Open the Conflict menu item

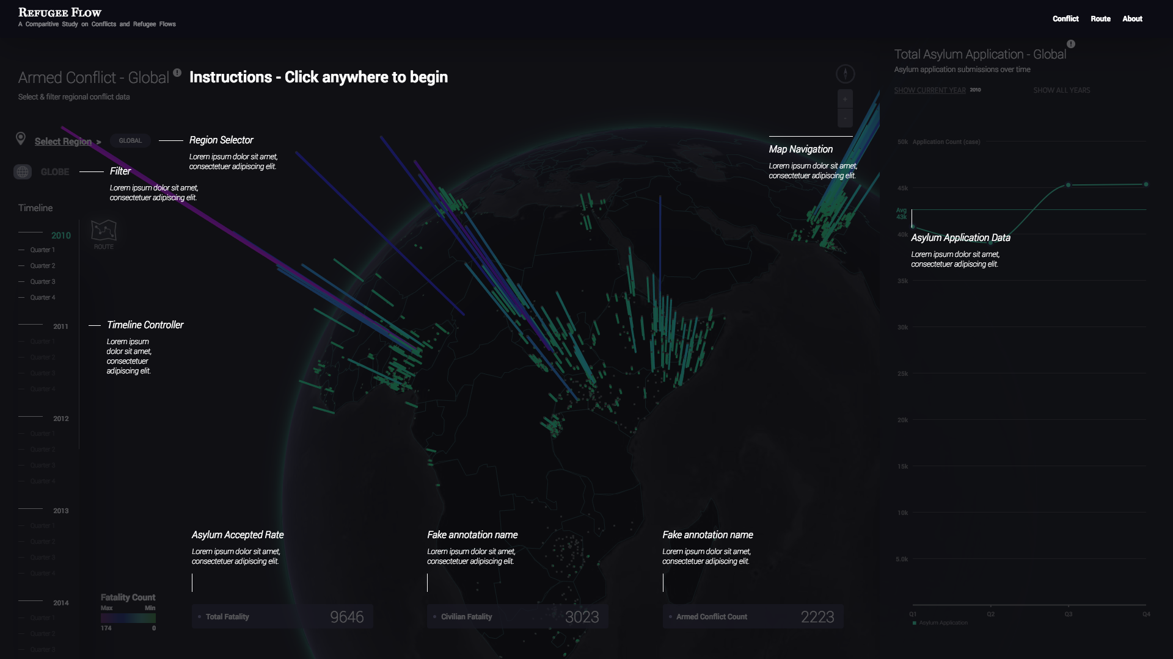click(x=1065, y=19)
